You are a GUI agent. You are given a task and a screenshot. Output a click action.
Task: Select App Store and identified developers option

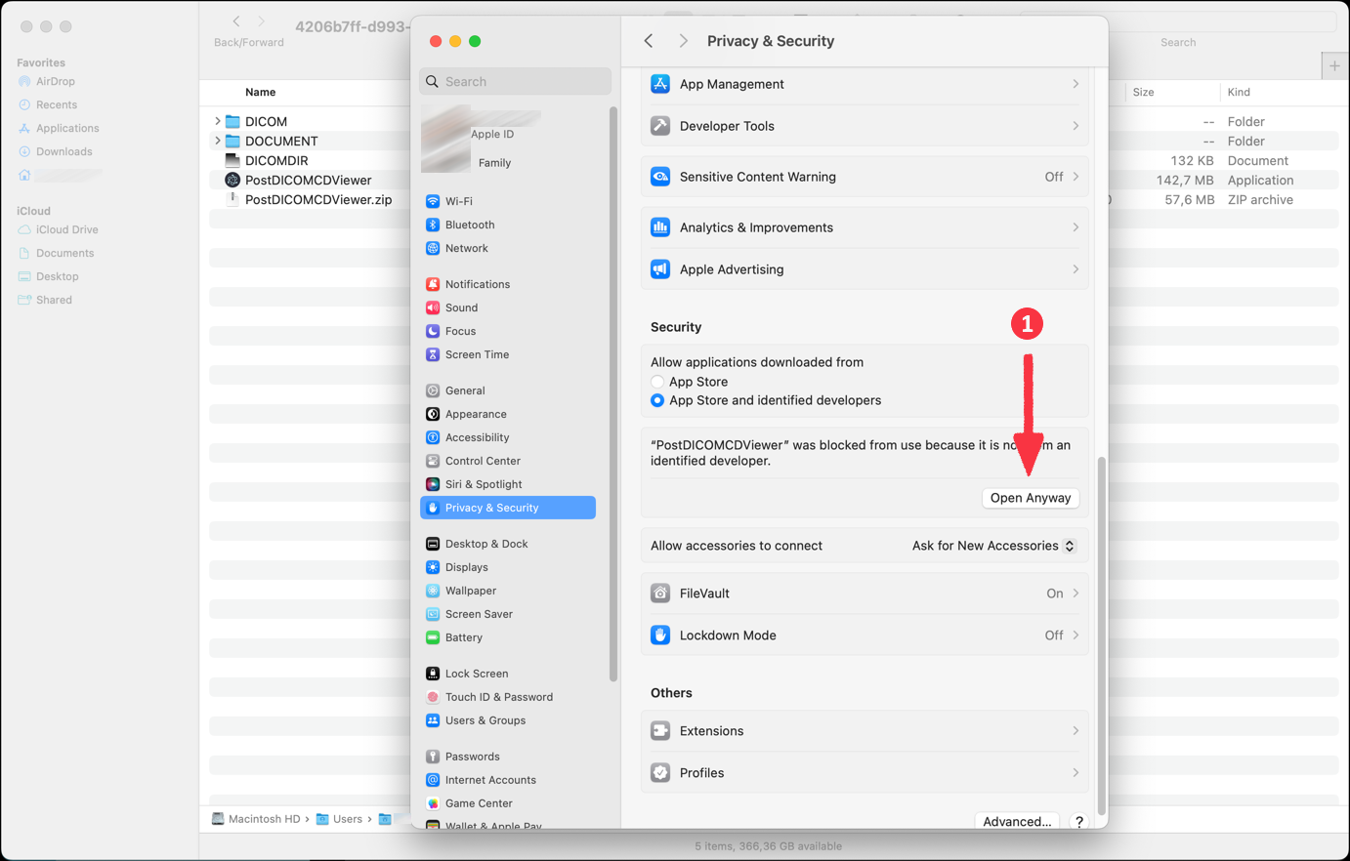(x=656, y=400)
